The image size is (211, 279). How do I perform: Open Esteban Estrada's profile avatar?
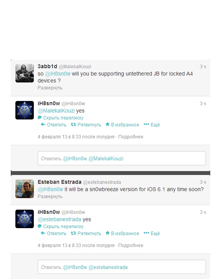click(x=25, y=189)
